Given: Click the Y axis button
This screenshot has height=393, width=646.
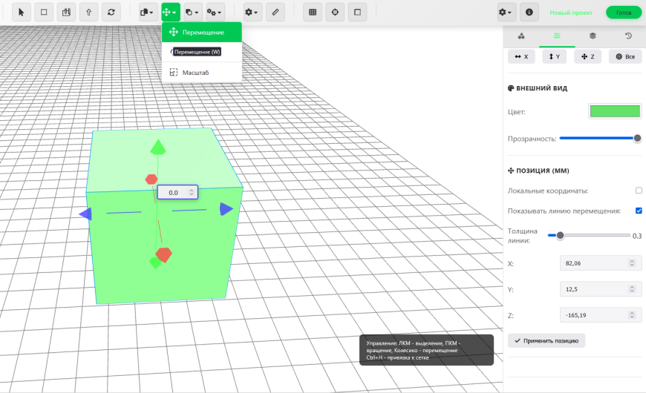Looking at the screenshot, I should [555, 57].
